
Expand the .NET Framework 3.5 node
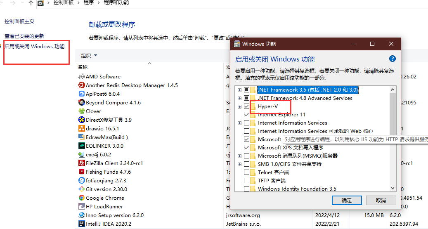pos(239,90)
